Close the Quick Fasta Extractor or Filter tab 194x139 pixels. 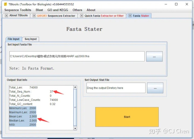click(82, 16)
